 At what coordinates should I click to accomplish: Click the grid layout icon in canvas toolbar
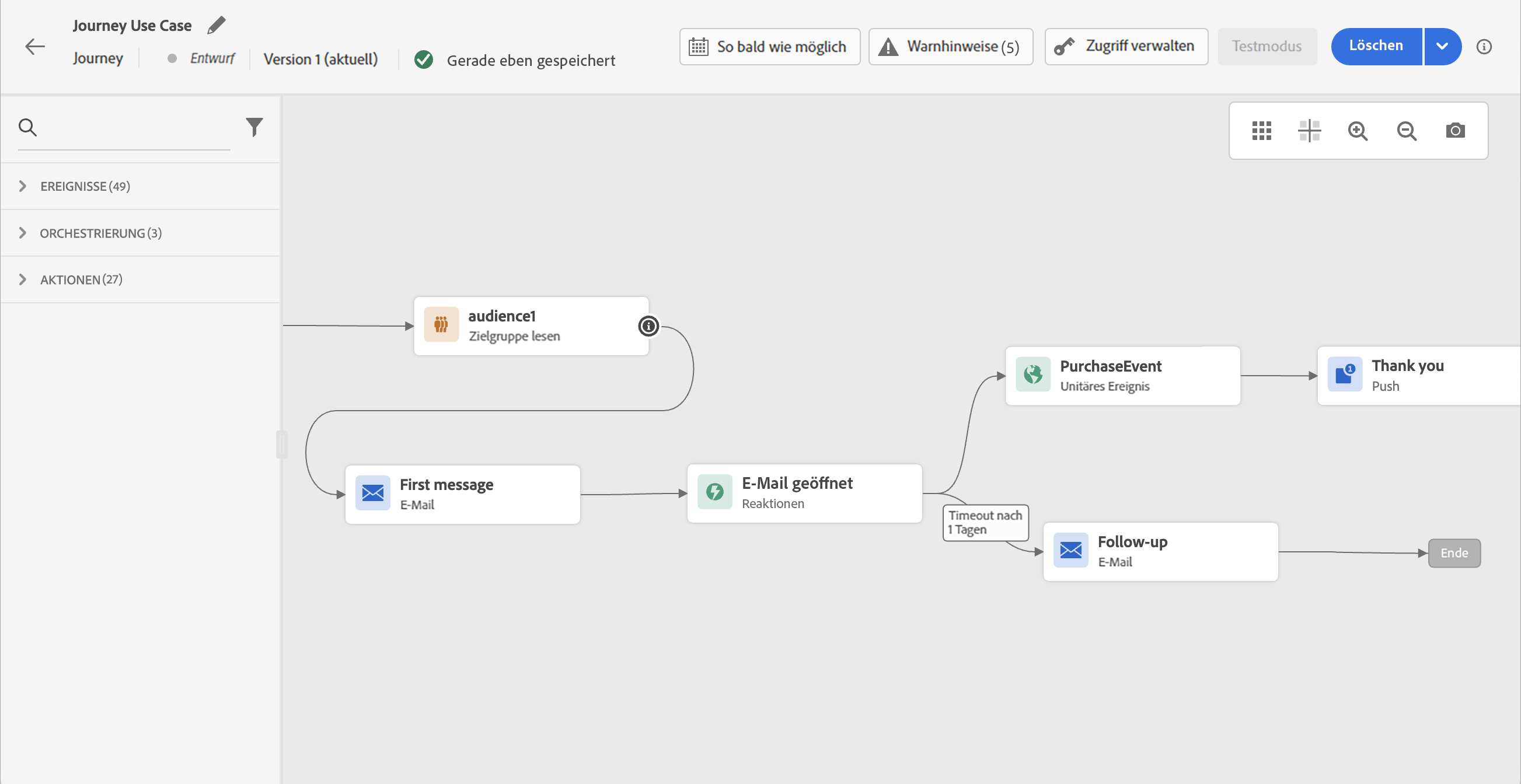(1261, 130)
